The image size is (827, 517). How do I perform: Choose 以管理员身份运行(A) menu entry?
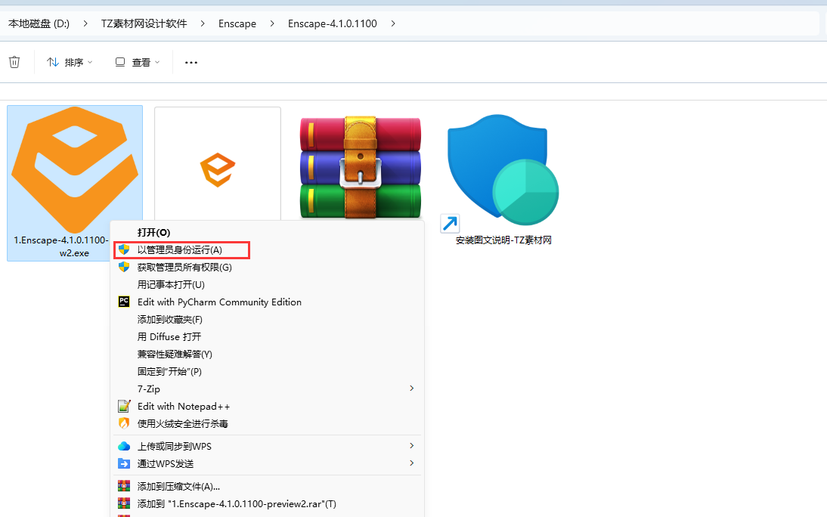(x=267, y=250)
